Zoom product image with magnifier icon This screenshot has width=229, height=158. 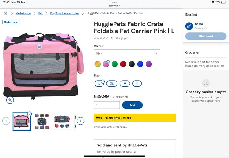click(10, 100)
